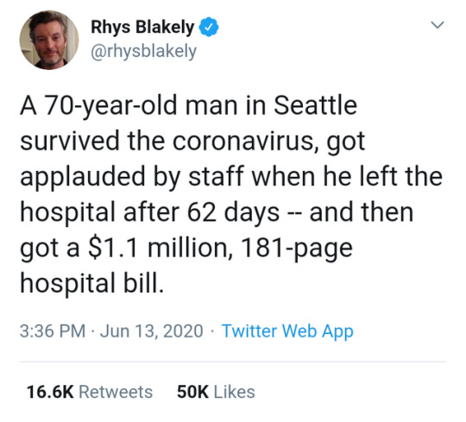Open the tweet options chevron
466x422 pixels.
[438, 25]
